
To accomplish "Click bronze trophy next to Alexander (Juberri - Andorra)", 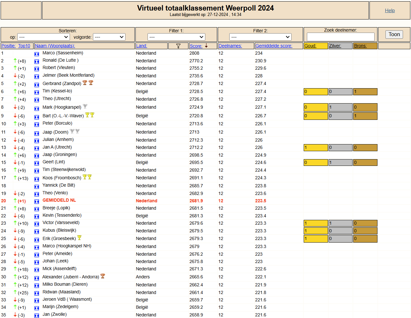I will click(103, 276).
